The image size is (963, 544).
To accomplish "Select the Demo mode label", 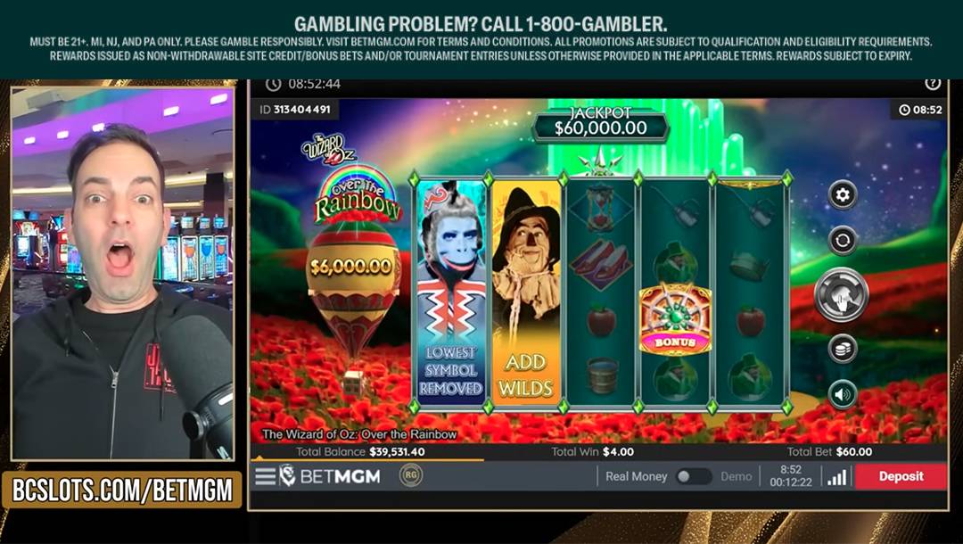I will [x=736, y=476].
